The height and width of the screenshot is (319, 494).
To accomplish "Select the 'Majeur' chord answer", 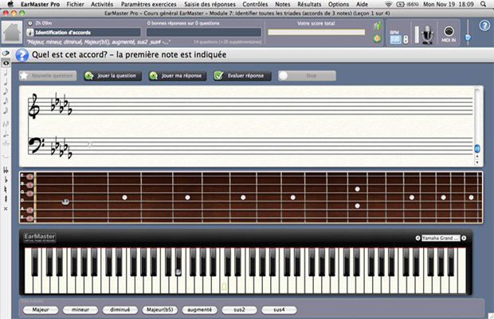I will [40, 309].
